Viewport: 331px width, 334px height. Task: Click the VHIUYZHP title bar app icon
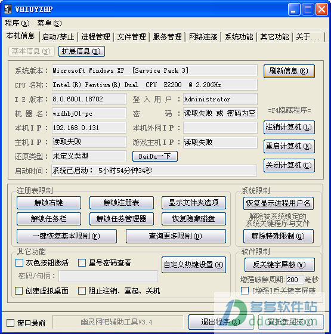point(8,9)
